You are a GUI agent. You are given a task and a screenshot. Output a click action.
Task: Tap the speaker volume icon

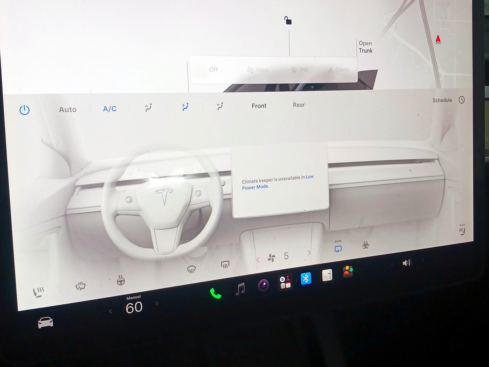coord(406,263)
